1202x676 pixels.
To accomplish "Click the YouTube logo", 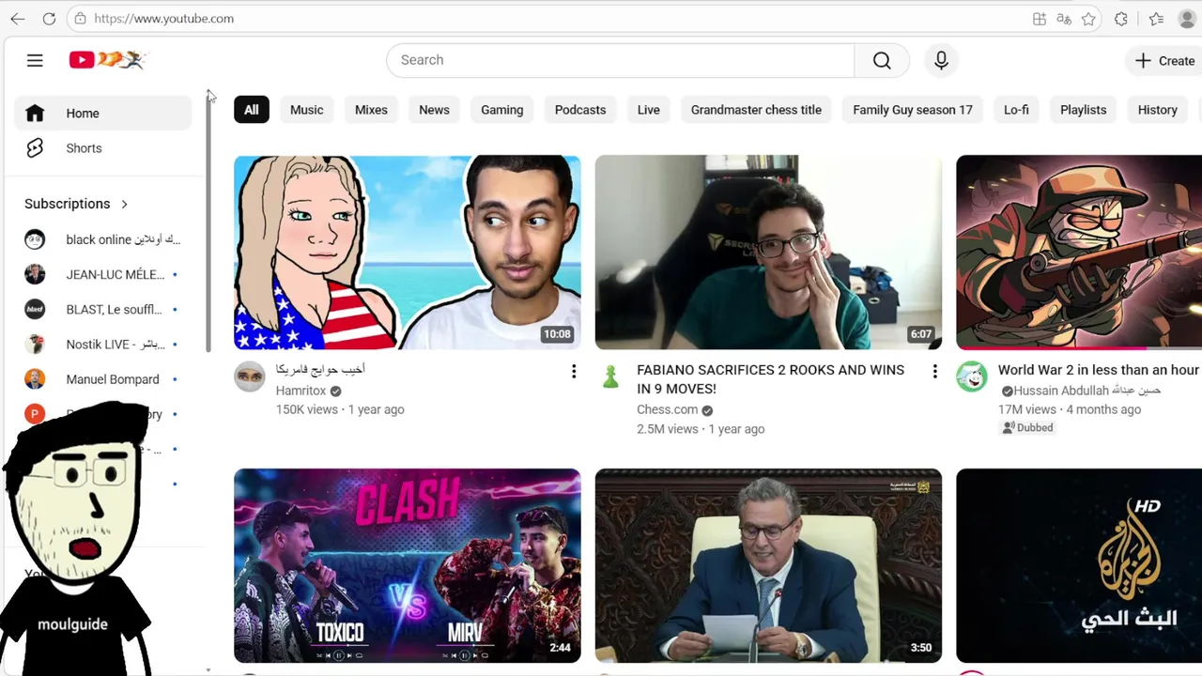I will click(108, 60).
